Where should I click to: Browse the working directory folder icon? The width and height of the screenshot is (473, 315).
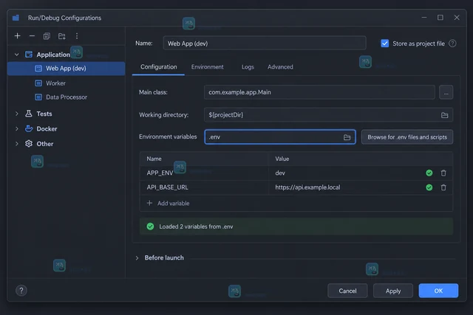[444, 115]
